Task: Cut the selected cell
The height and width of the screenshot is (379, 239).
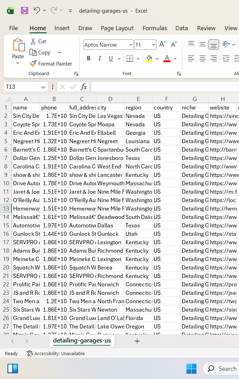Action: click(38, 41)
